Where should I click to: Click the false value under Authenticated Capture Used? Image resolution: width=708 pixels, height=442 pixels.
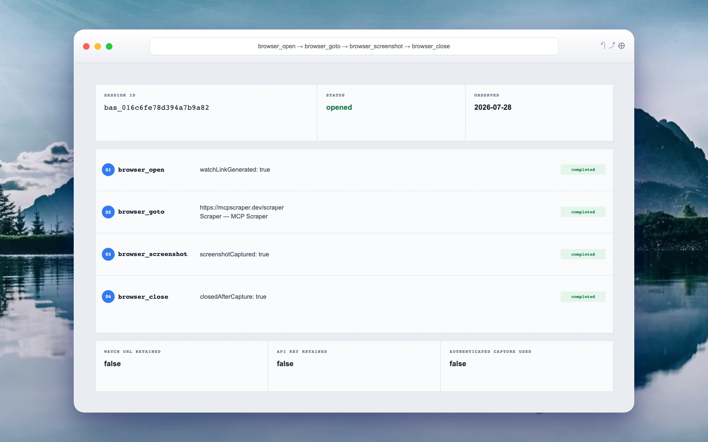pyautogui.click(x=458, y=364)
